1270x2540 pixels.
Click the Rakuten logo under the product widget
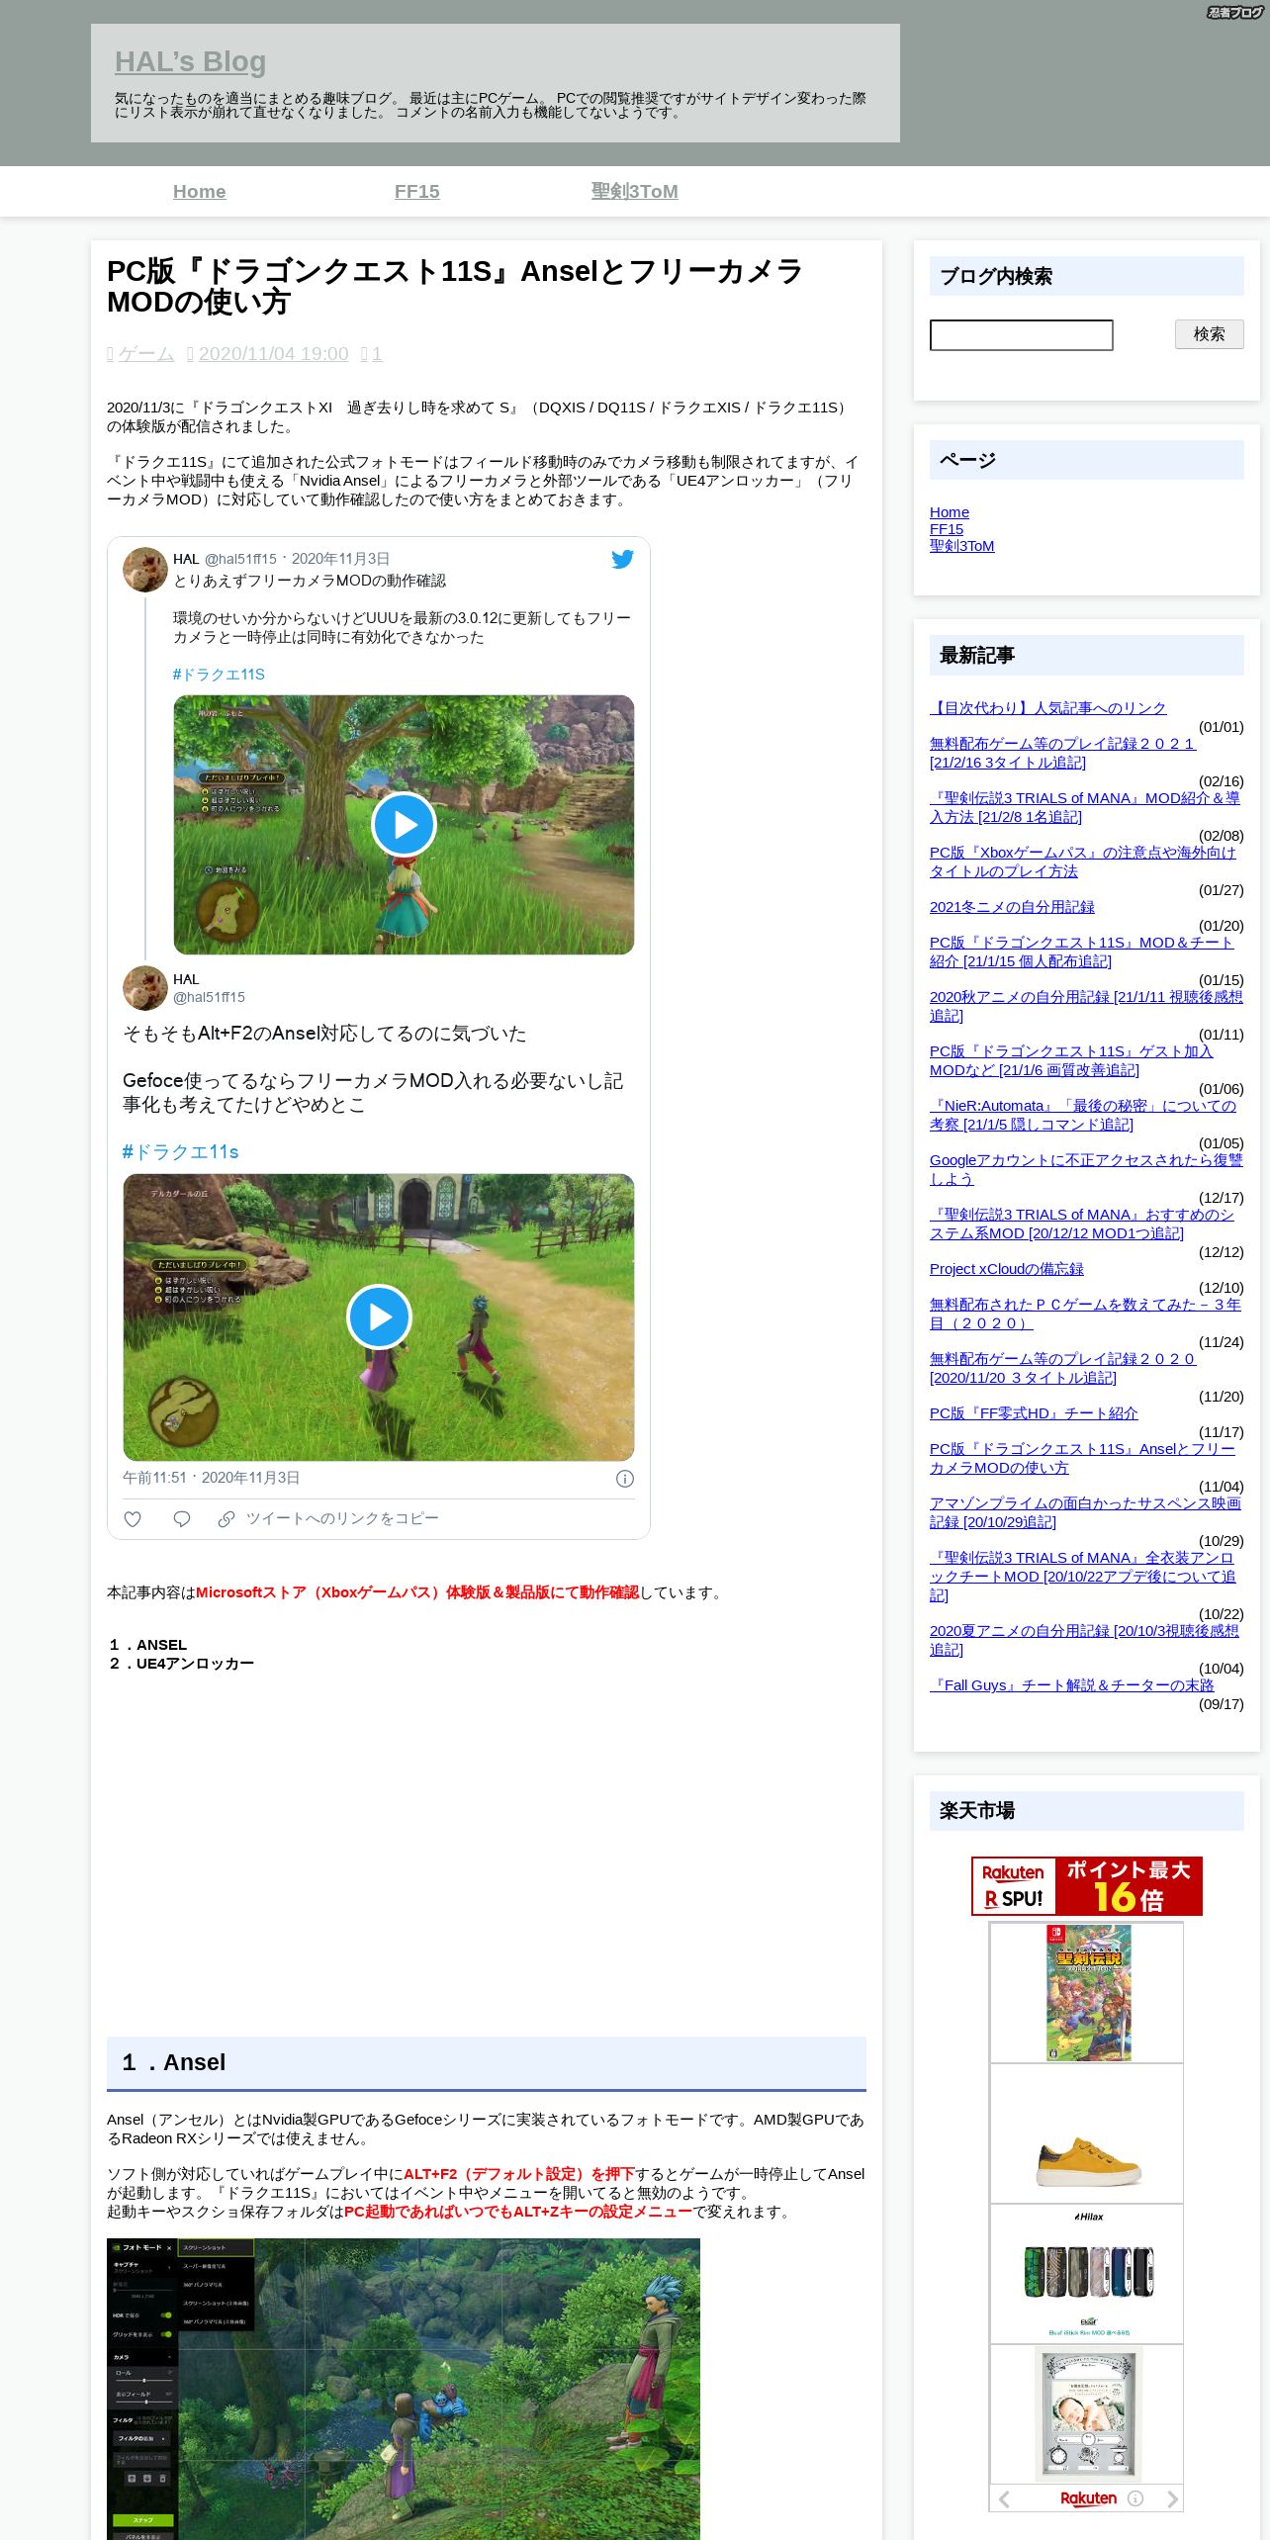click(x=1088, y=2498)
